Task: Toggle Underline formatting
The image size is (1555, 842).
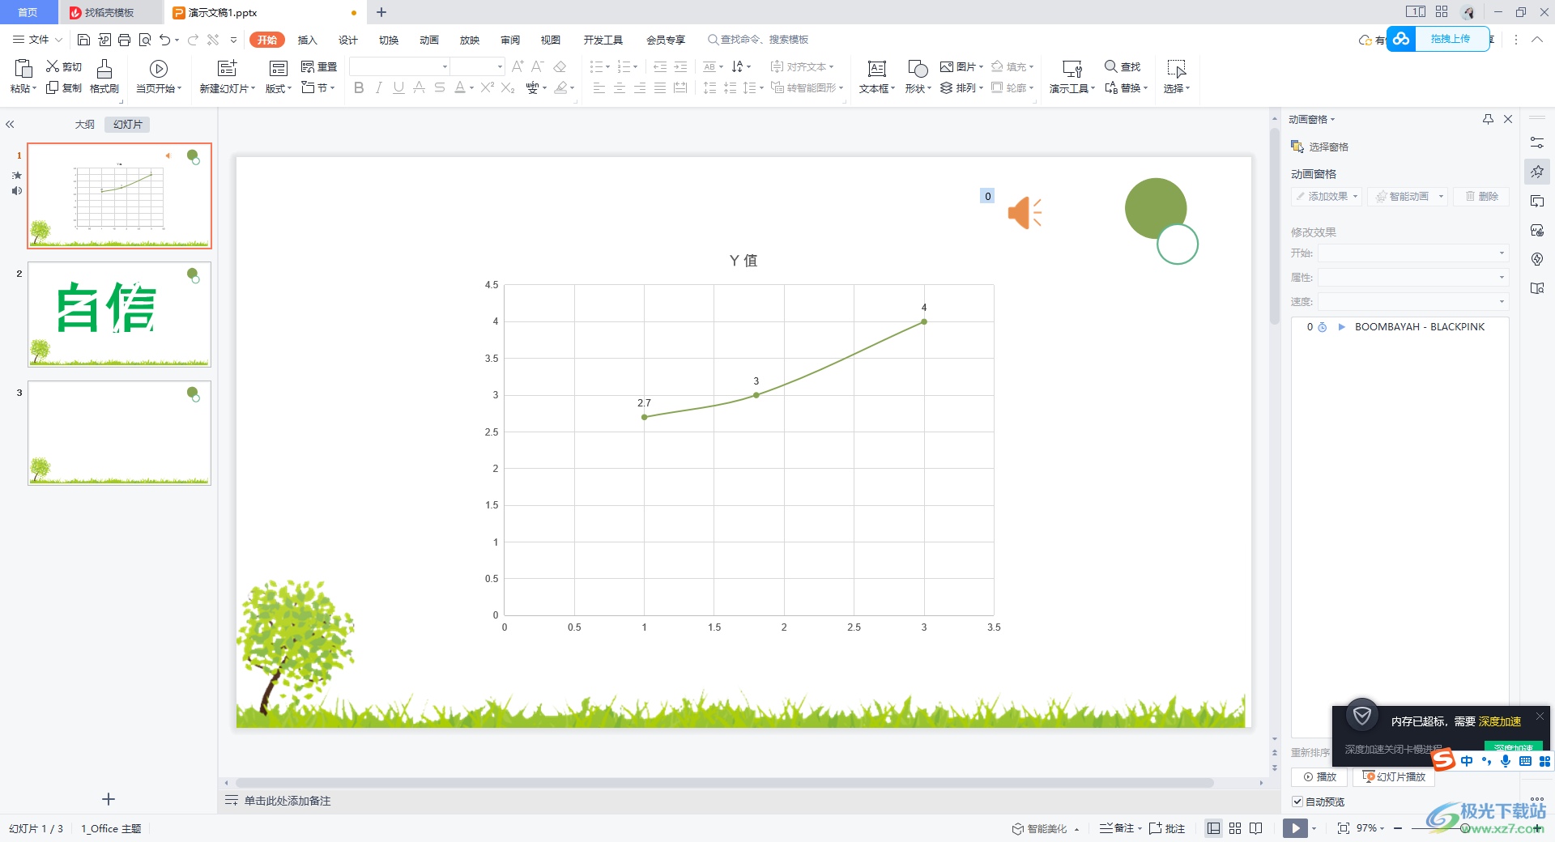Action: click(398, 87)
